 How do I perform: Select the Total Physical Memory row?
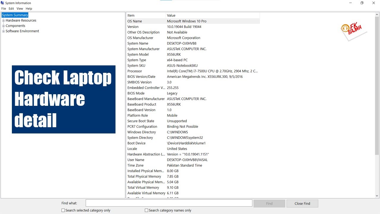coord(193,177)
